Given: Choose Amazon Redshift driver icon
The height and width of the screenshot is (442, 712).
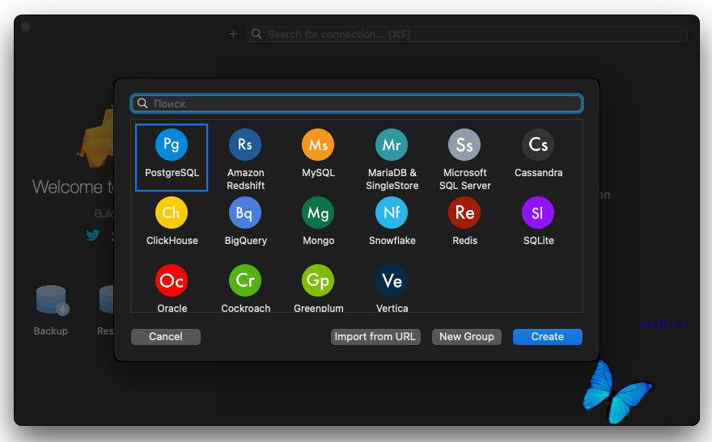Looking at the screenshot, I should 245,145.
